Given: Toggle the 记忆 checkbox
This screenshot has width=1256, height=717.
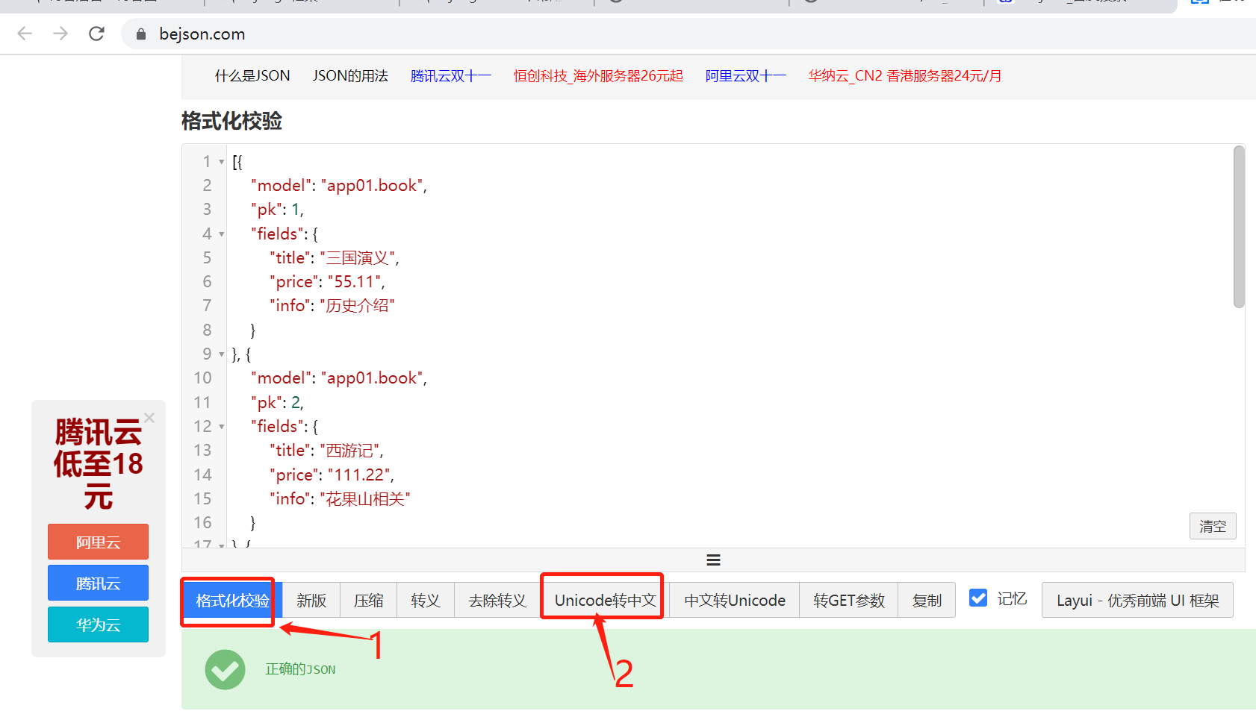Looking at the screenshot, I should [978, 598].
